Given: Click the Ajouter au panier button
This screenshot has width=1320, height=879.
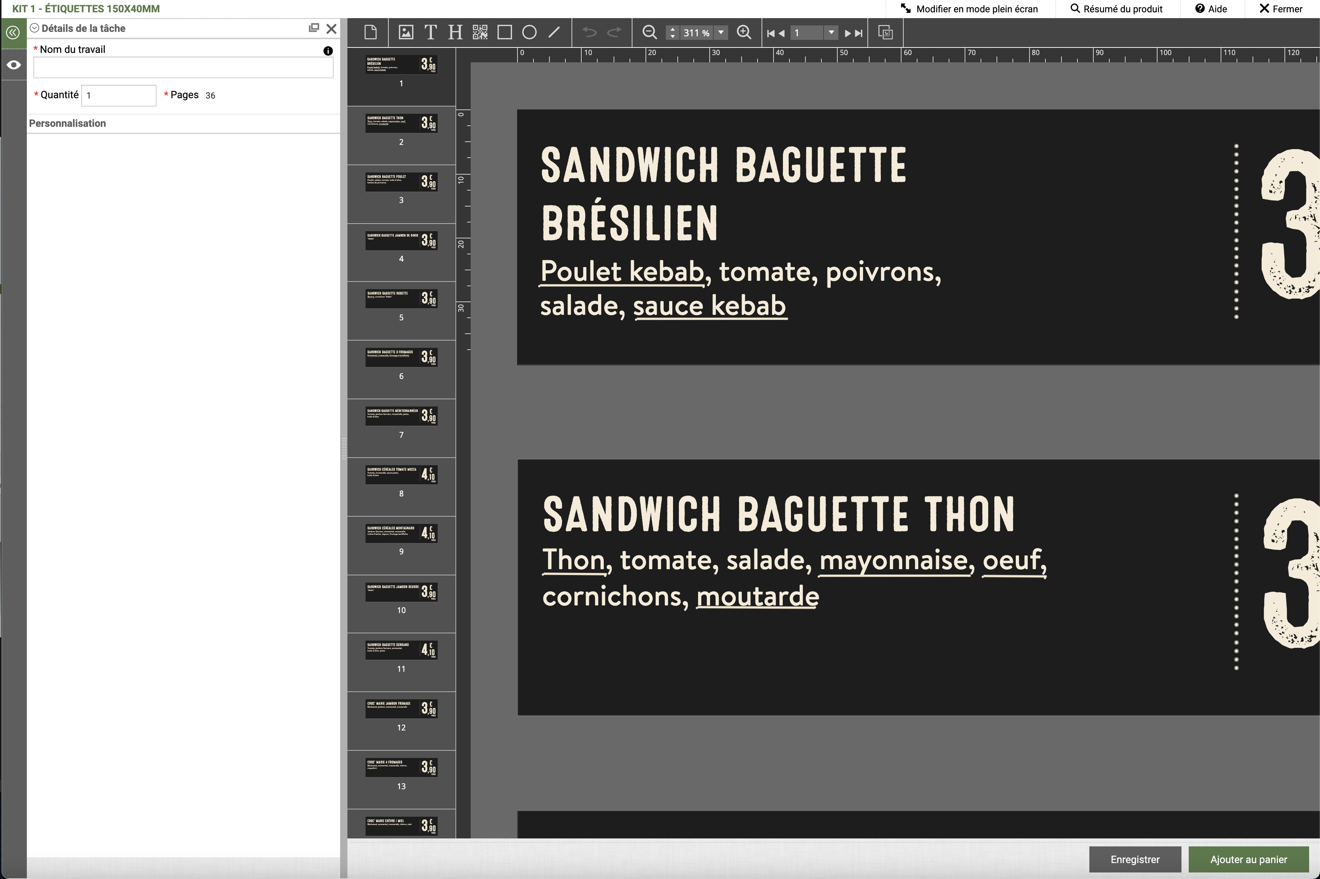Looking at the screenshot, I should 1249,859.
